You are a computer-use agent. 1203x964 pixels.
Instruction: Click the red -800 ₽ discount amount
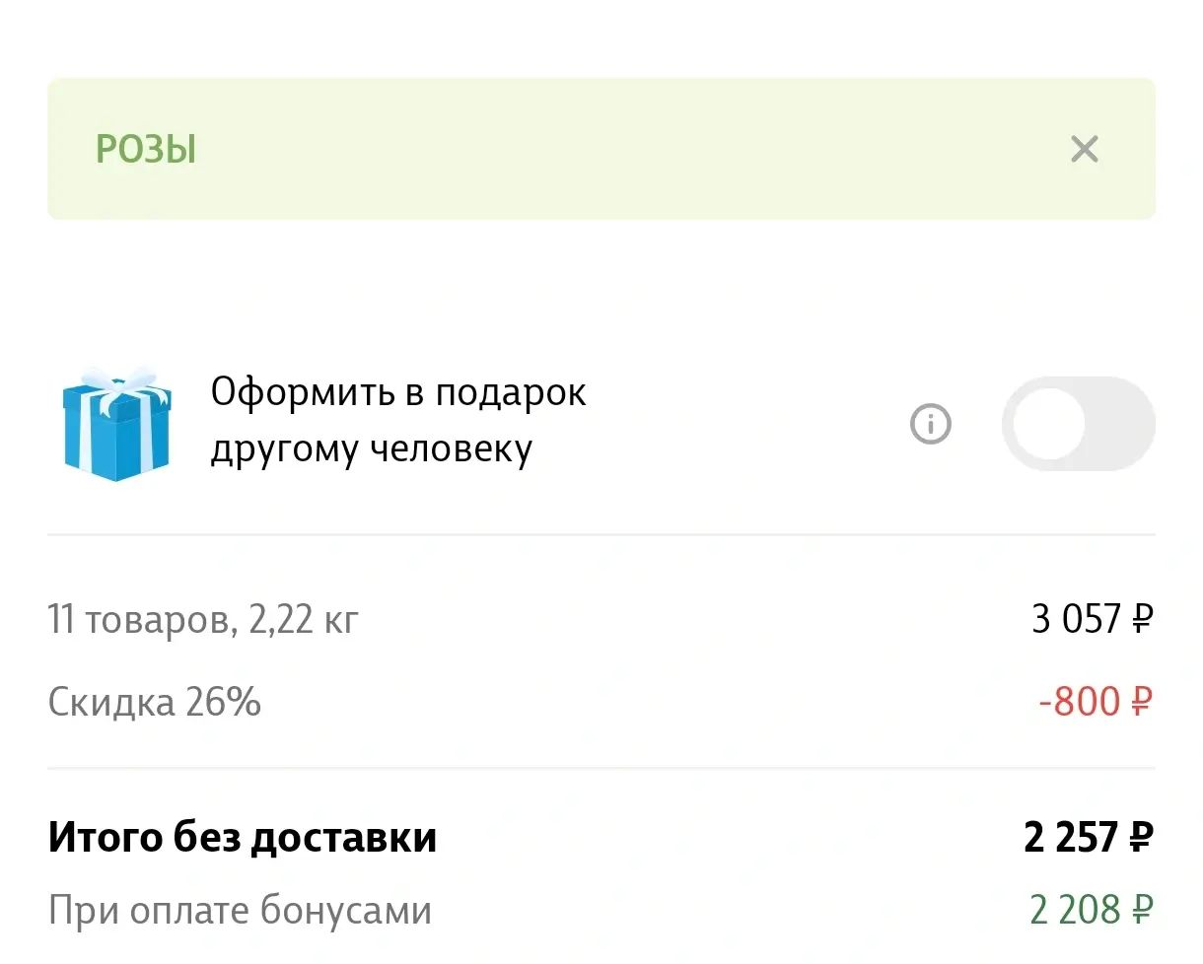1095,702
